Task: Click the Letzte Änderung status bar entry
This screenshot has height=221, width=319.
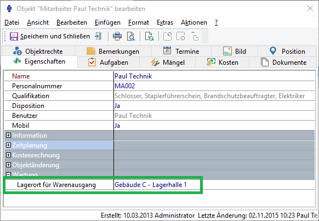Action: (x=258, y=216)
